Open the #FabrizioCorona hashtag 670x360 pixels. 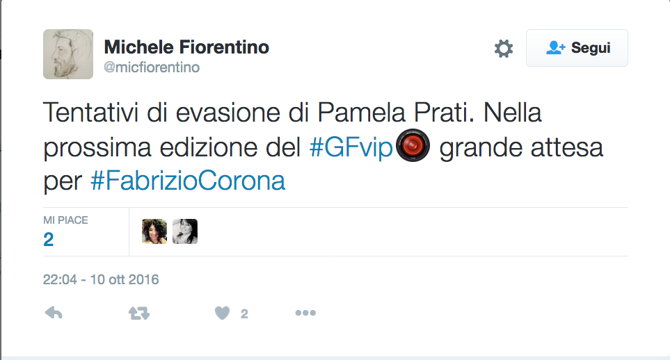click(x=188, y=181)
